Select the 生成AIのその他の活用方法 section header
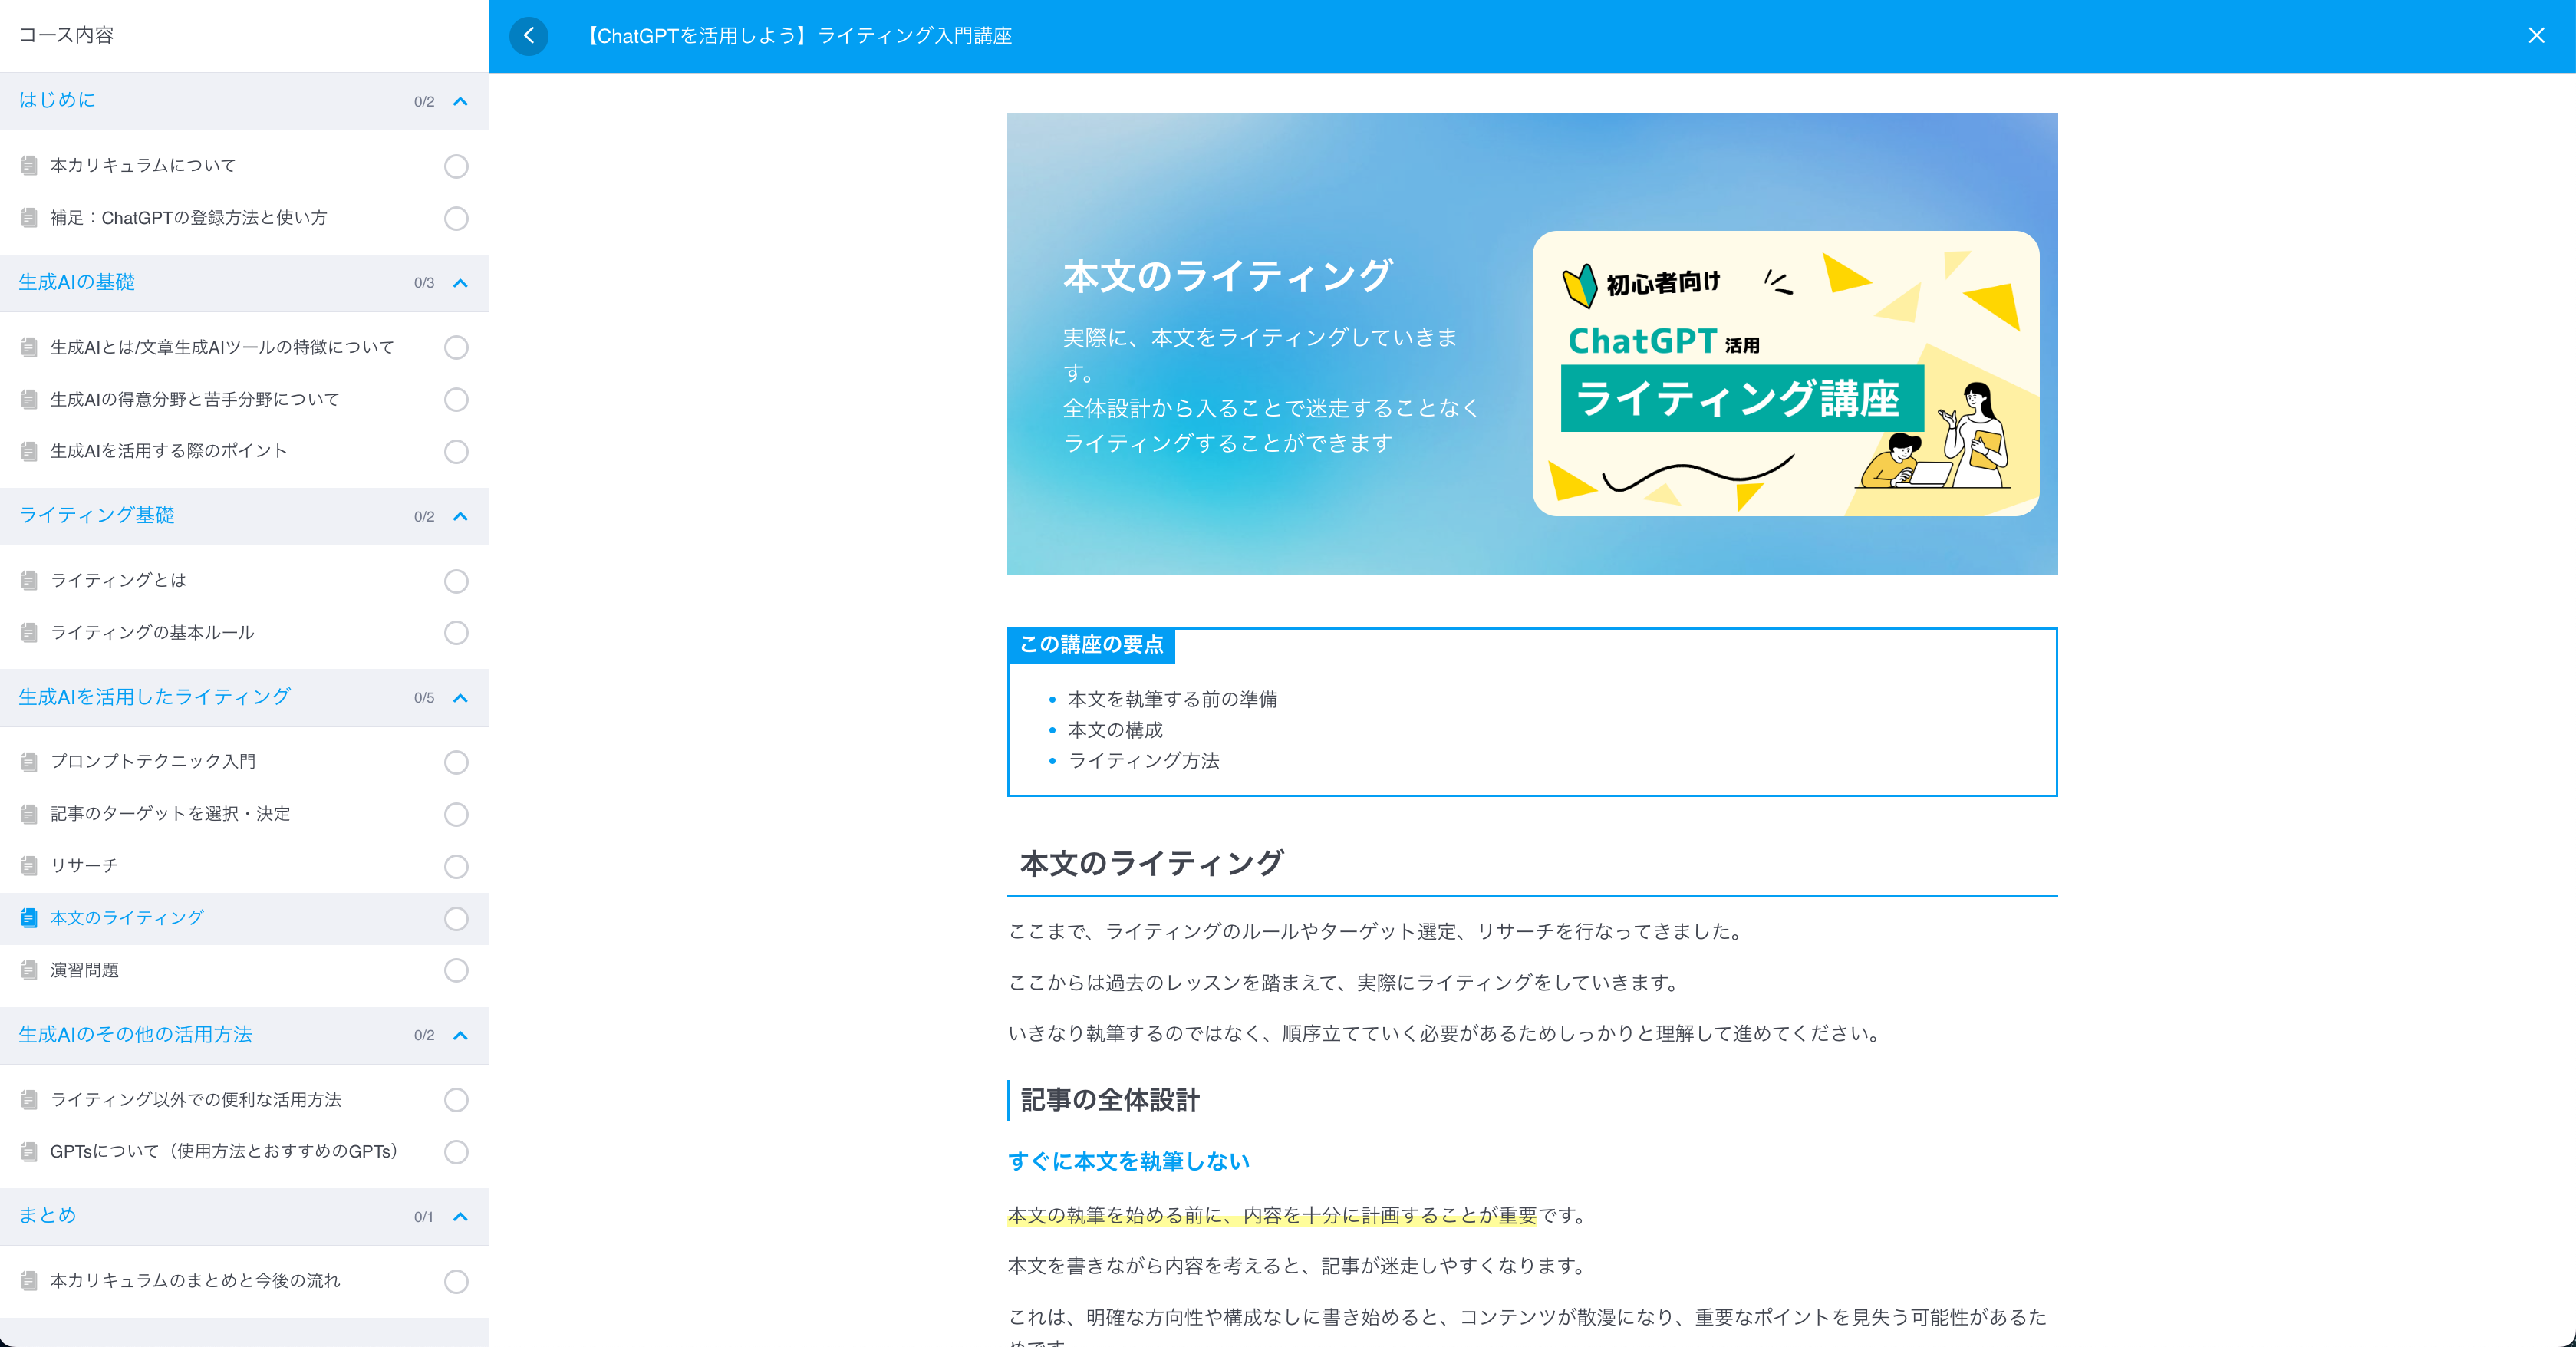Viewport: 2576px width, 1347px height. pyautogui.click(x=135, y=1035)
